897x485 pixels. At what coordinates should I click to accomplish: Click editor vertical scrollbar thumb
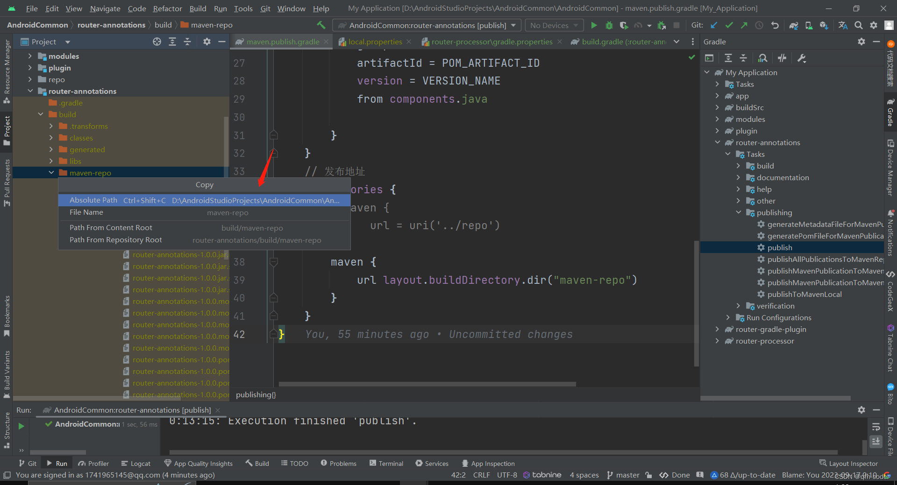pyautogui.click(x=697, y=303)
